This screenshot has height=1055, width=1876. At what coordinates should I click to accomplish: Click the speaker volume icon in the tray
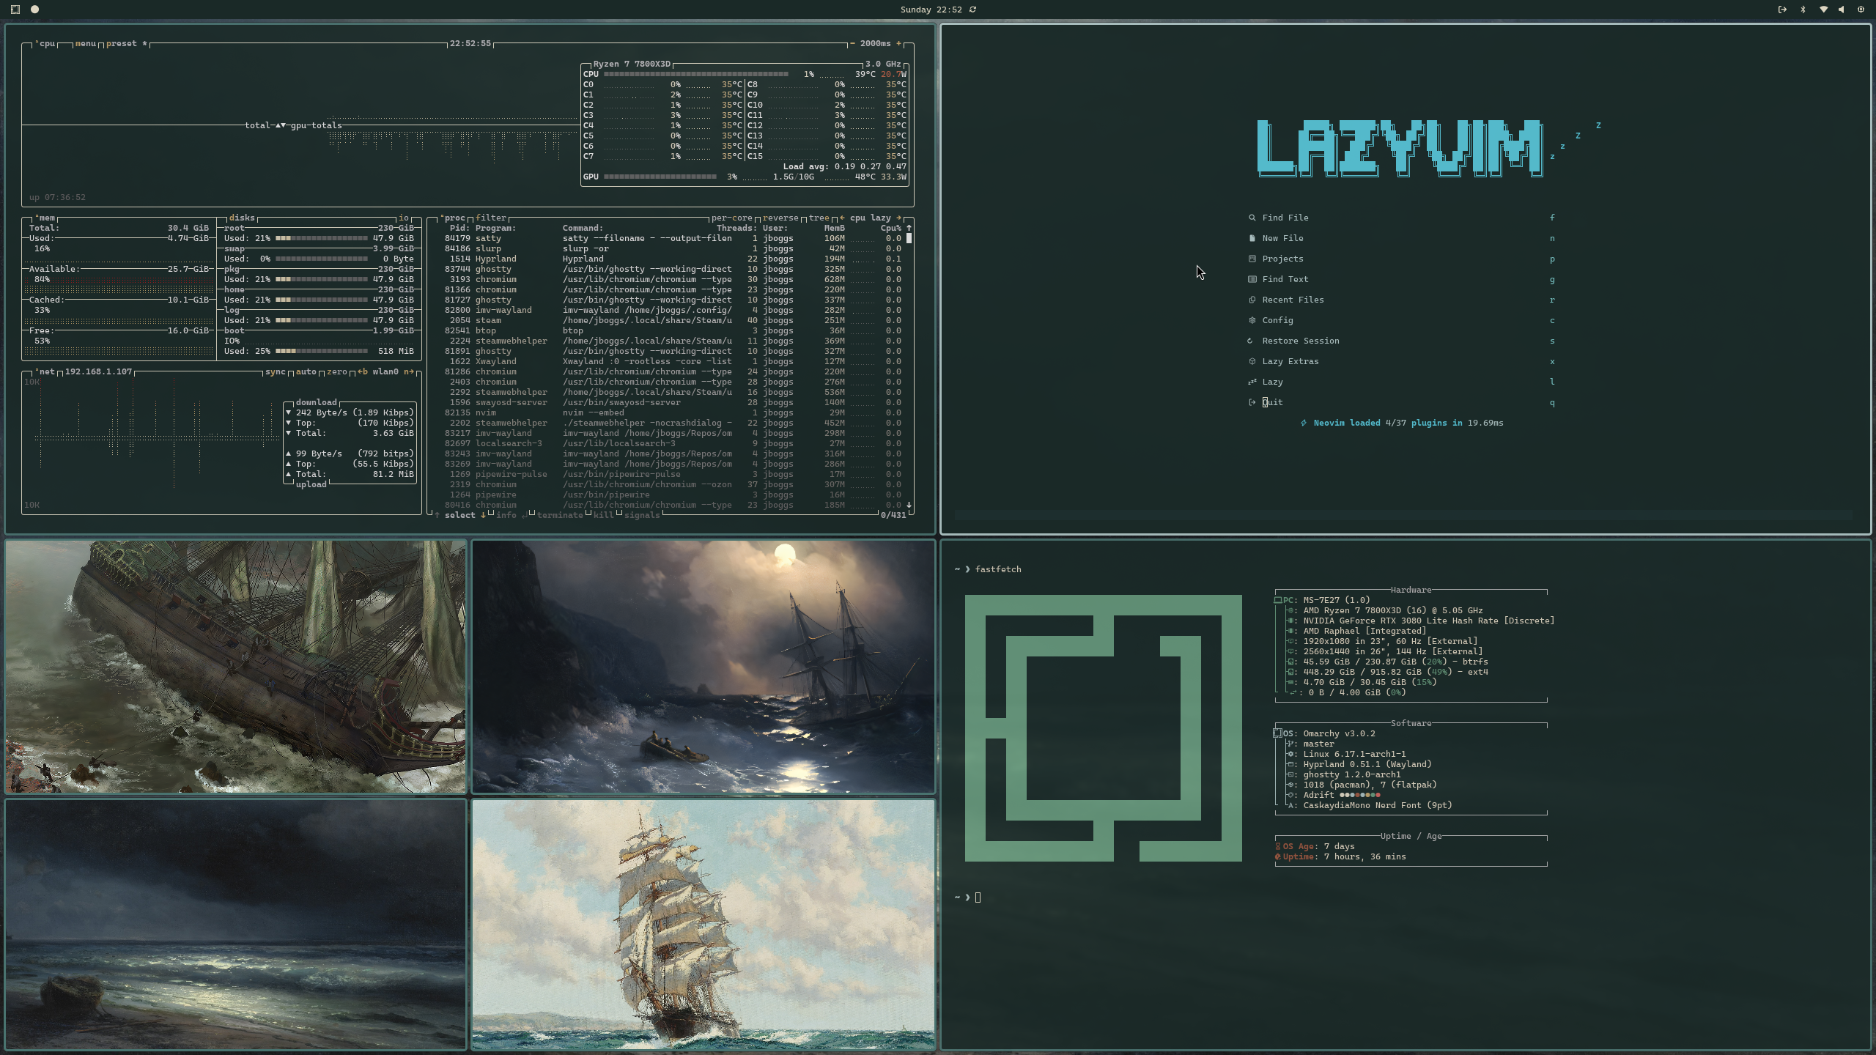pos(1841,10)
